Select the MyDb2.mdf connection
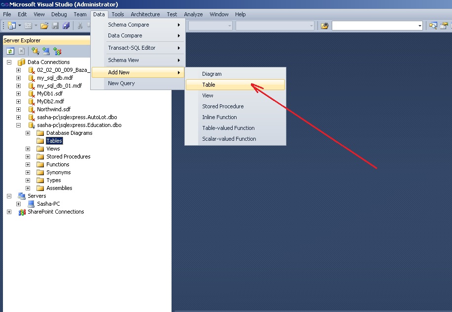The image size is (452, 312). pyautogui.click(x=50, y=101)
